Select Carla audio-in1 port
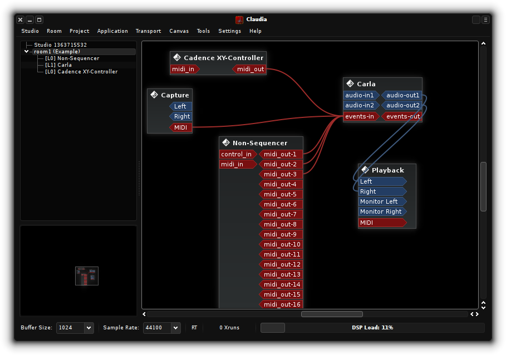 click(361, 96)
